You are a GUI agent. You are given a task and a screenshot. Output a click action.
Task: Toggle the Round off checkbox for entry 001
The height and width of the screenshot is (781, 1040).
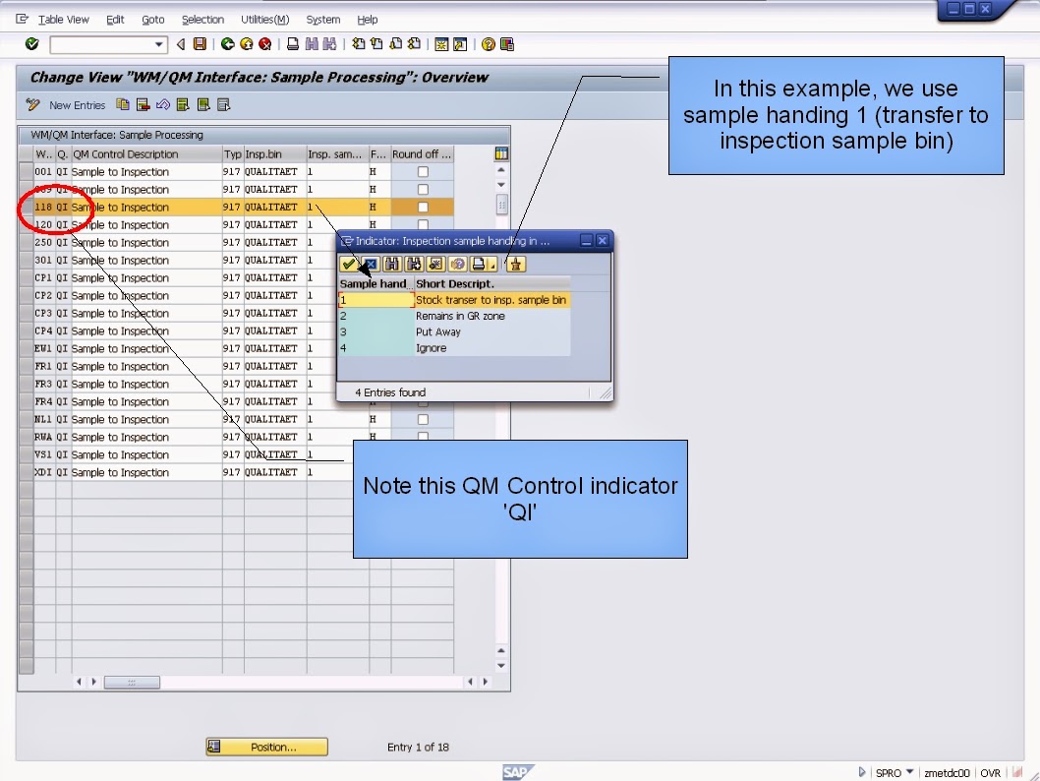click(x=424, y=171)
